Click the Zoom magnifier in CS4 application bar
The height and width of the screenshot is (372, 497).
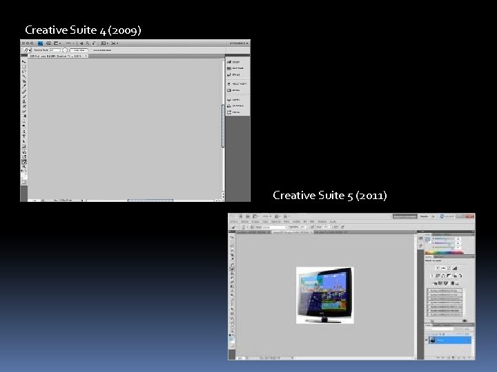pos(88,43)
